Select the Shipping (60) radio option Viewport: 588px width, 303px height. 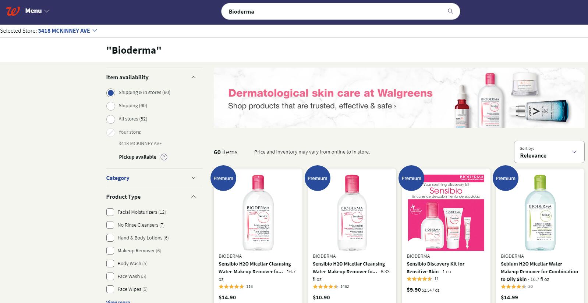coord(111,106)
